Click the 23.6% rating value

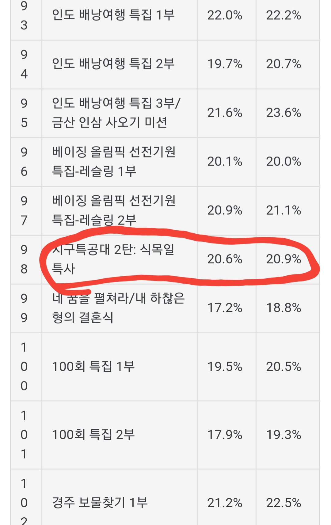coord(283,113)
